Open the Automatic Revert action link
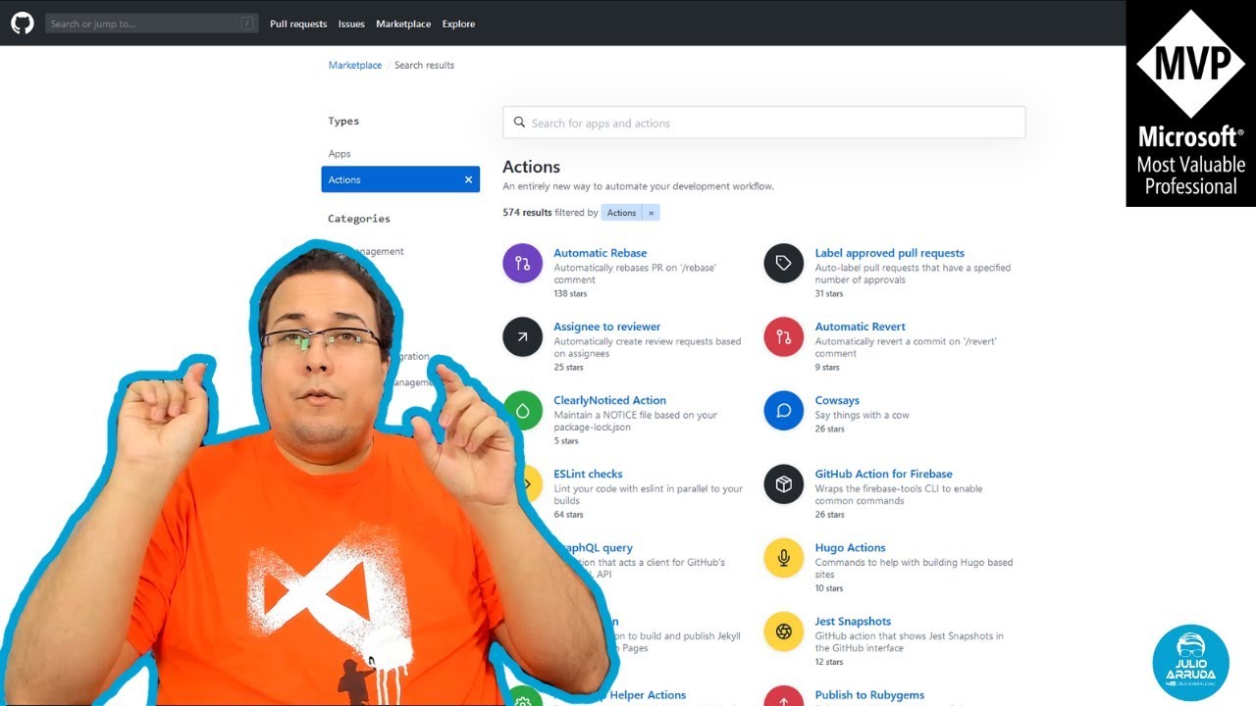This screenshot has width=1256, height=706. pos(861,327)
